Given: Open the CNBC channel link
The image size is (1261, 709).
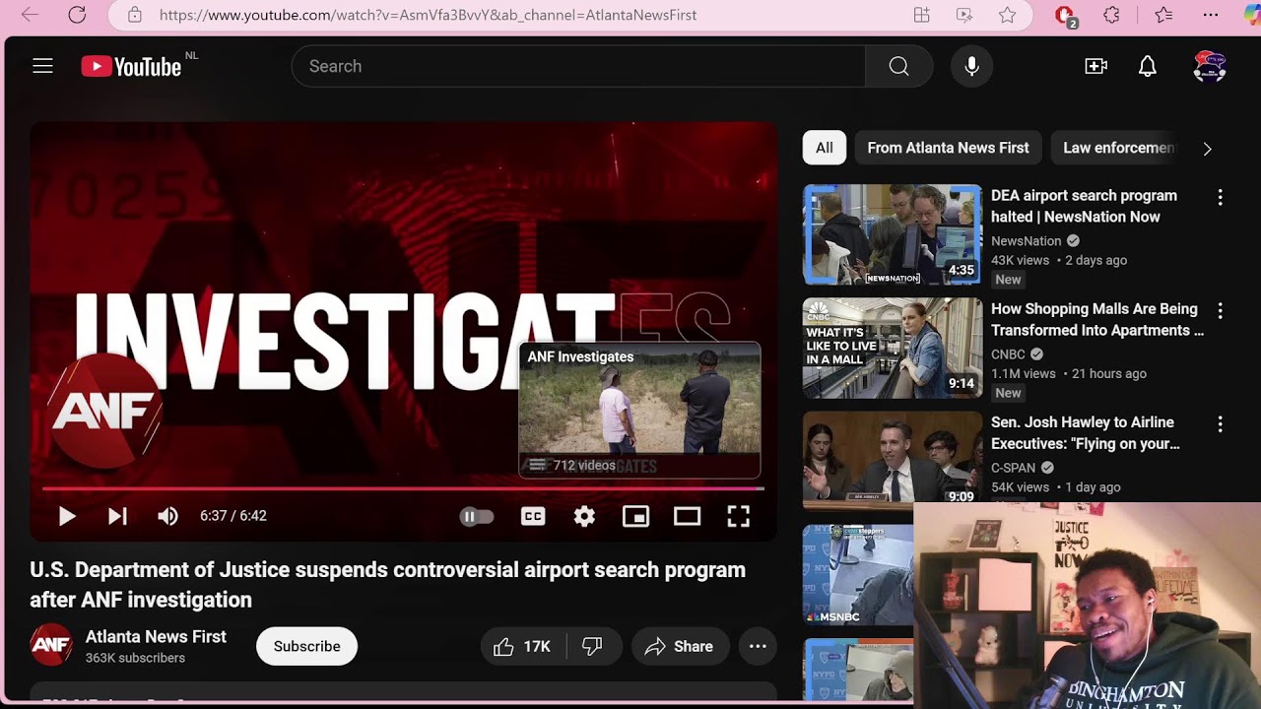Looking at the screenshot, I should pos(1008,354).
